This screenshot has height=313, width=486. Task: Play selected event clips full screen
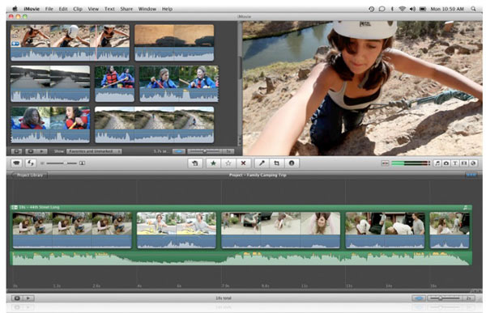click(x=31, y=151)
